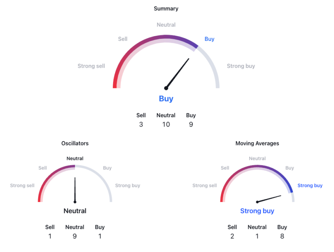Click Moving Averages Sell count of 2
The height and width of the screenshot is (252, 334).
click(x=232, y=236)
